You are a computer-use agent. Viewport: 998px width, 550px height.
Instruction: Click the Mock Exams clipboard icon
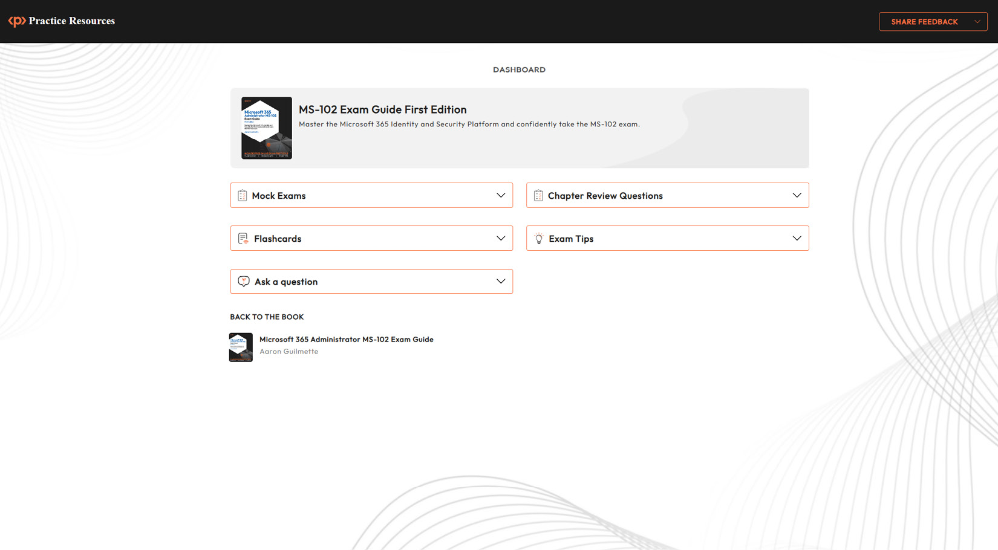coord(242,196)
